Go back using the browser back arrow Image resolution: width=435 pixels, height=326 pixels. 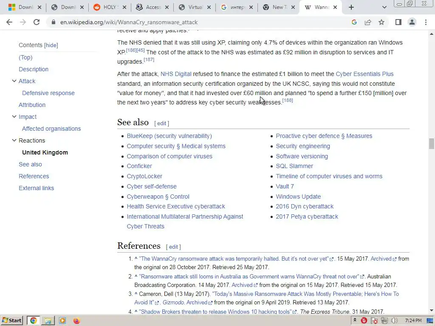click(x=9, y=22)
